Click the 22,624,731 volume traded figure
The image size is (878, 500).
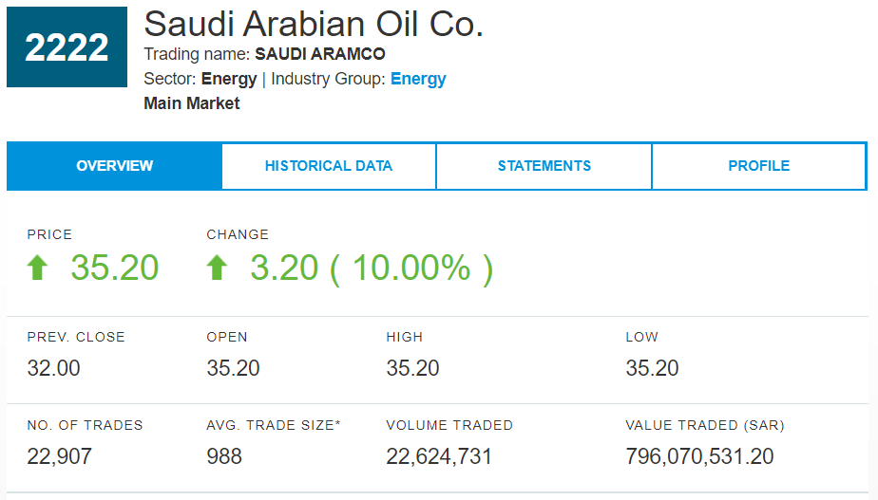[x=439, y=456]
